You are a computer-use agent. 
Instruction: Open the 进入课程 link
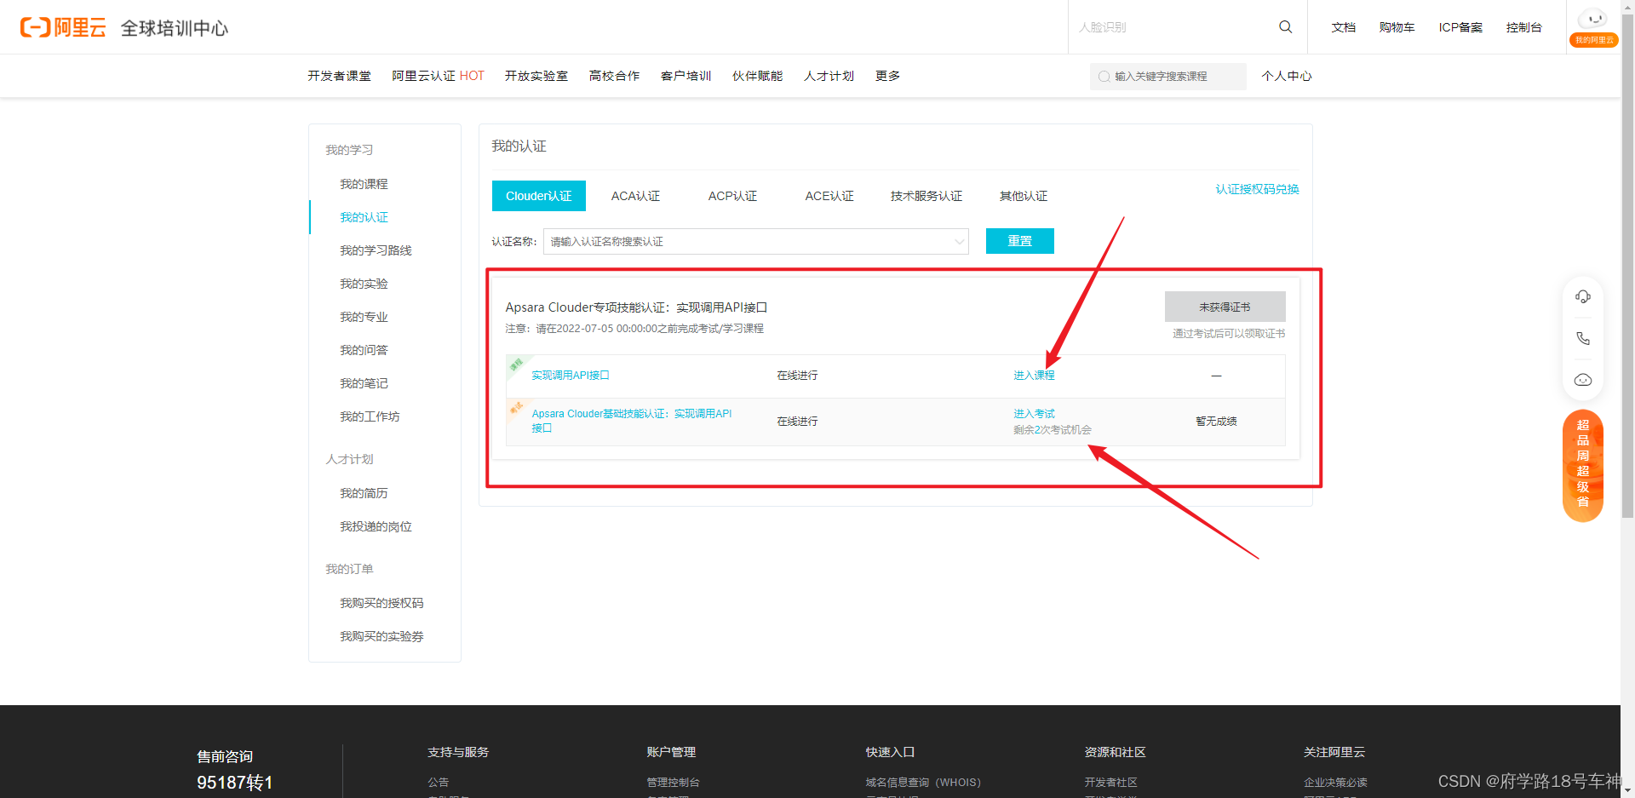pos(1034,375)
